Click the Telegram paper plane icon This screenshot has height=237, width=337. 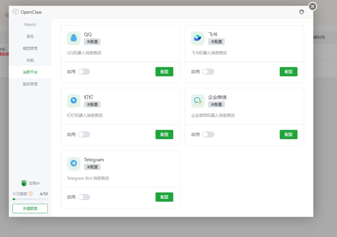click(74, 164)
